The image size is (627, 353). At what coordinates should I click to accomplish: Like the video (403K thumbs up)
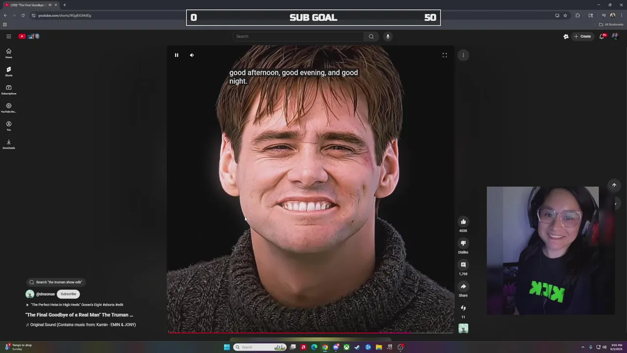463,222
